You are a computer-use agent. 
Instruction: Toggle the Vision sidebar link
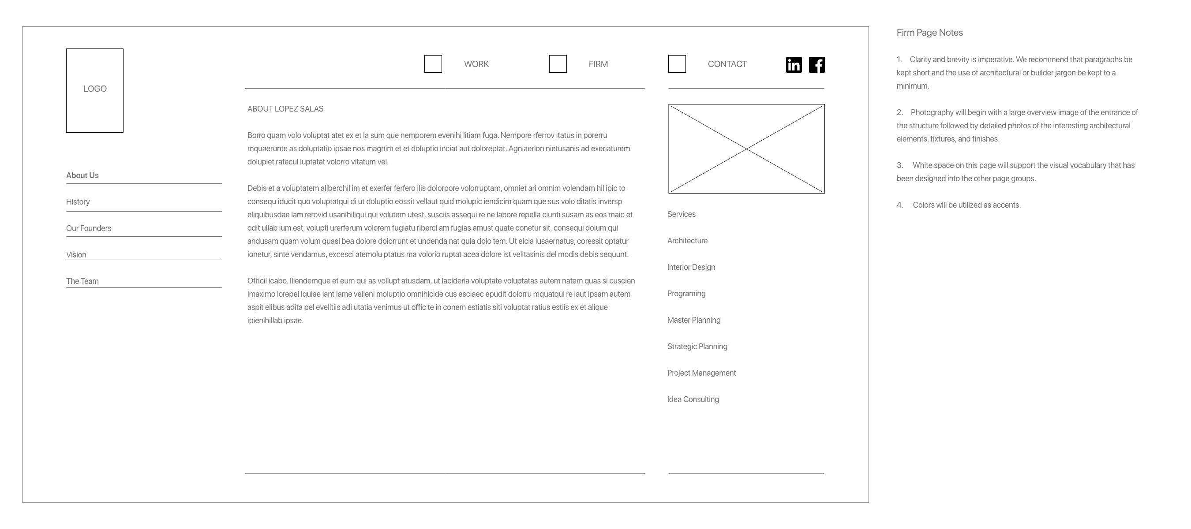pos(76,254)
